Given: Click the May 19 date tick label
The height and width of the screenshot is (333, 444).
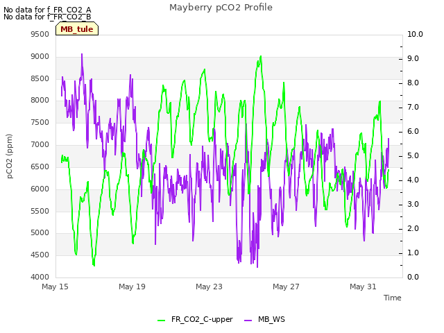Looking at the screenshot, I should (132, 287).
